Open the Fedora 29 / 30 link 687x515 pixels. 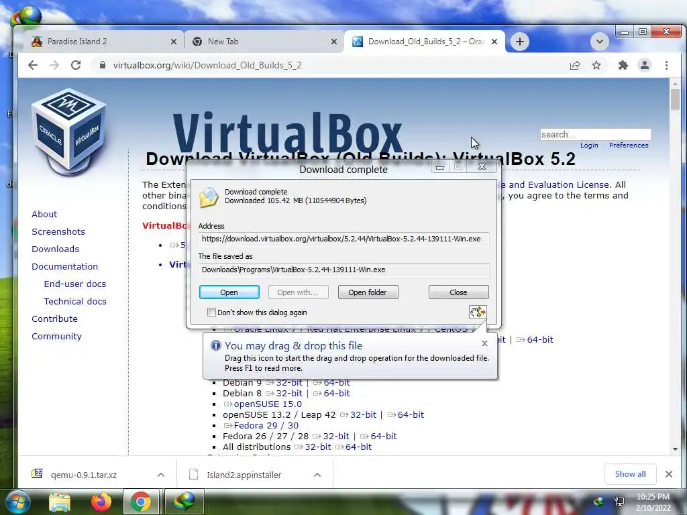pos(266,426)
